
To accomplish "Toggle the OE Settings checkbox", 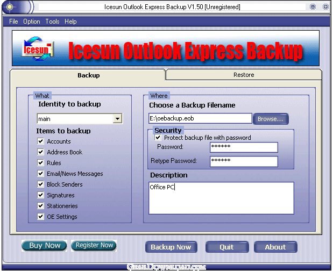I will [x=40, y=217].
